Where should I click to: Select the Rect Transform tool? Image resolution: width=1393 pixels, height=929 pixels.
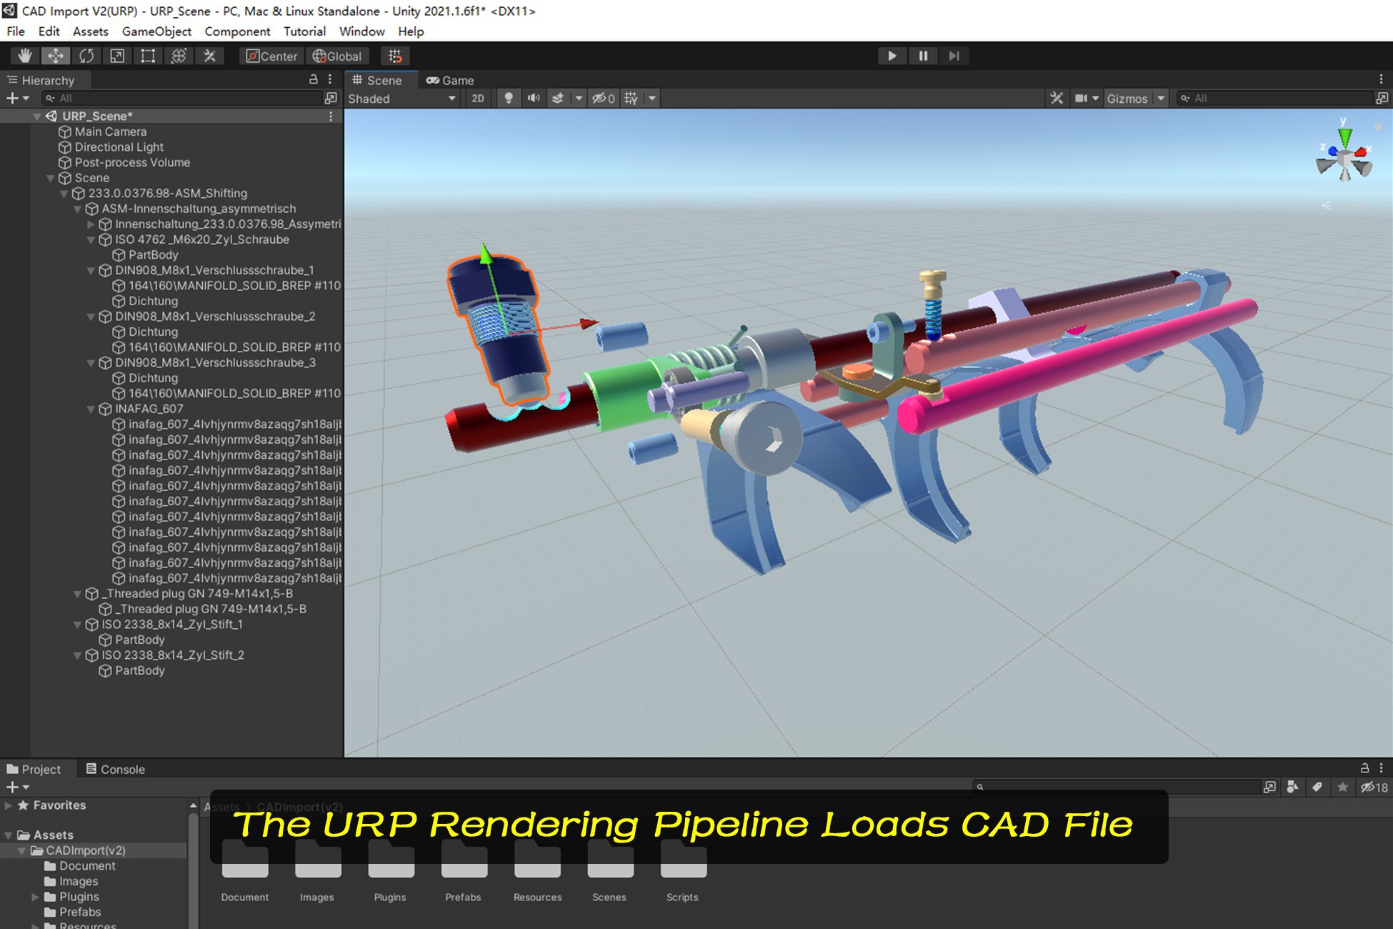[x=147, y=56]
